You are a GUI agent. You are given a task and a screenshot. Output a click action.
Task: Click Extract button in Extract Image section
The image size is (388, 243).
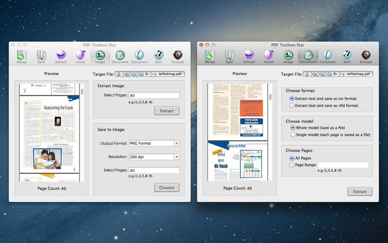point(167,111)
